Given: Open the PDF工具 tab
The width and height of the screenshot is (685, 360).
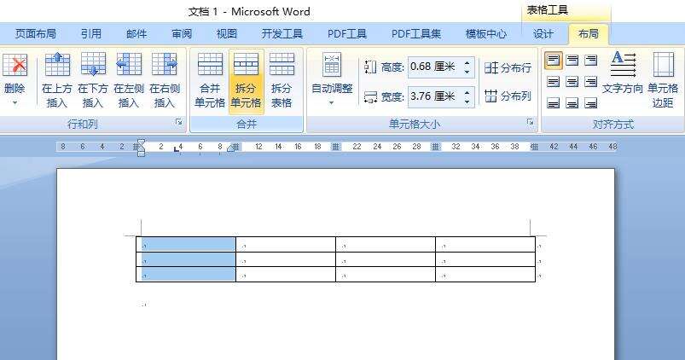Looking at the screenshot, I should pos(347,33).
